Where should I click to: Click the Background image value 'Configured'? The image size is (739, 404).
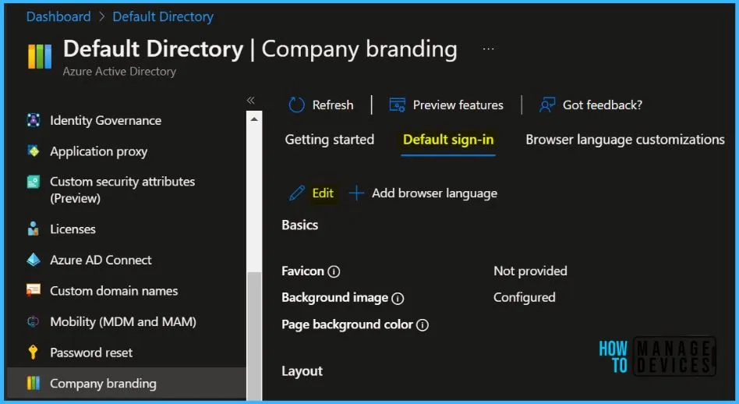click(x=524, y=297)
